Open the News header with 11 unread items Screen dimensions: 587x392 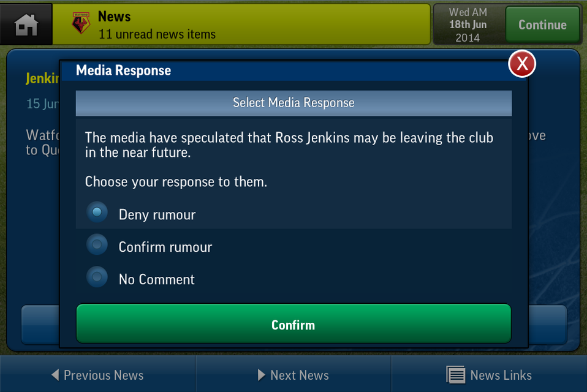coord(241,24)
